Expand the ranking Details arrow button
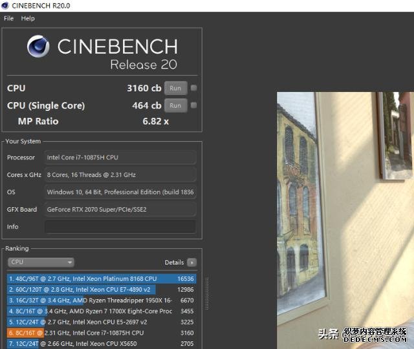This screenshot has width=414, height=349. coord(191,262)
